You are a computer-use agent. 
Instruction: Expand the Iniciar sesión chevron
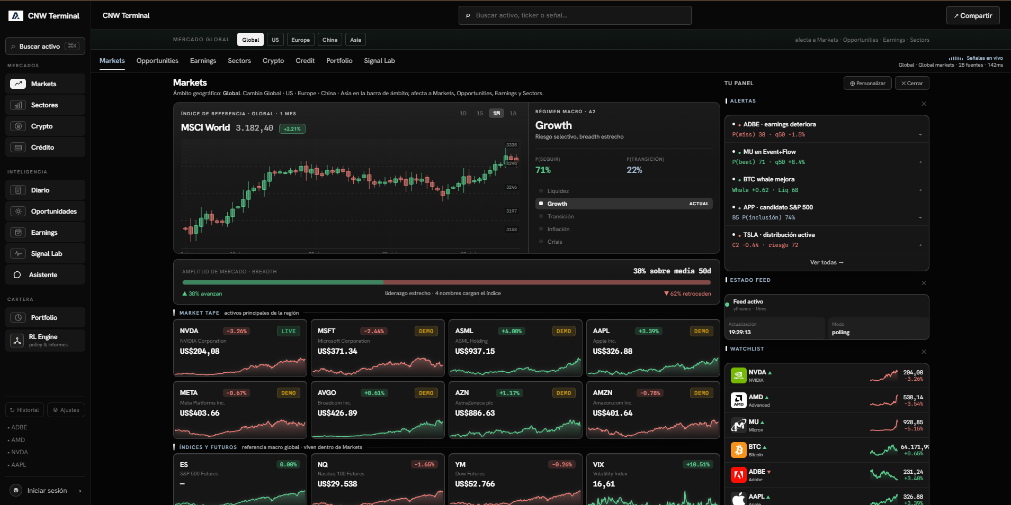coord(80,491)
